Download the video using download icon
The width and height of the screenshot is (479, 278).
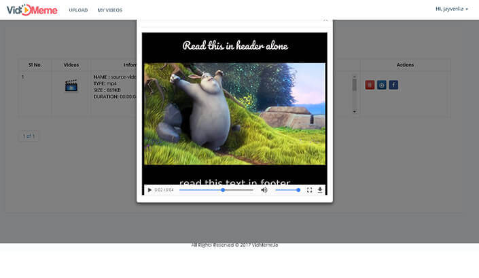[320, 190]
